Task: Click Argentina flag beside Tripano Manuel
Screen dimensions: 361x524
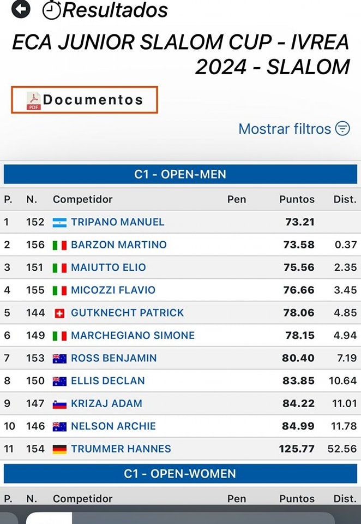Action: (59, 223)
